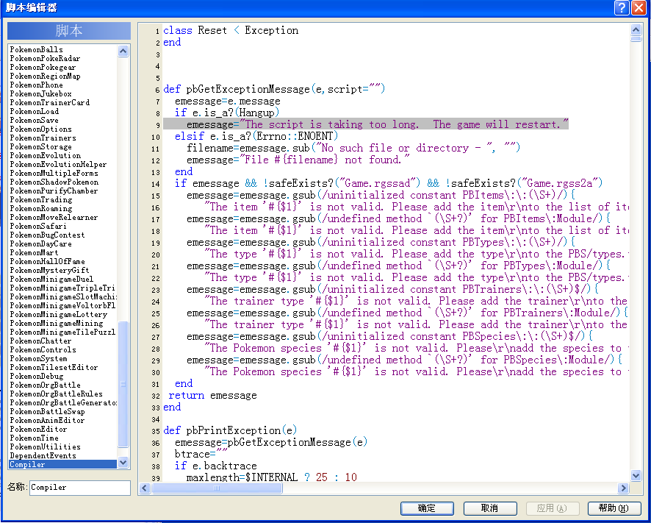Select PokemonBugContest script

click(x=47, y=235)
